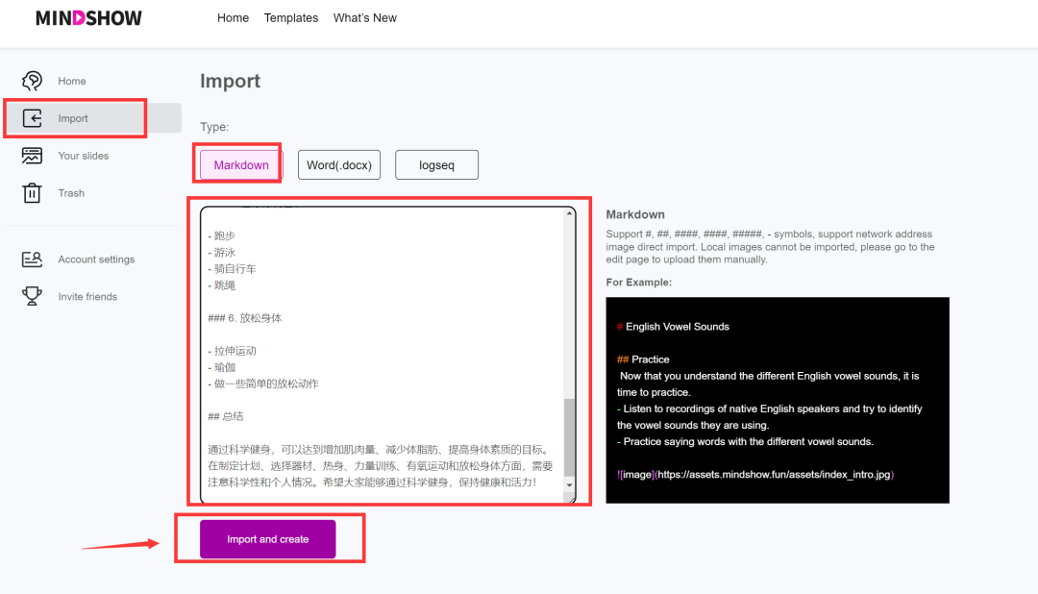This screenshot has width=1038, height=594.
Task: Open the Templates page
Action: coord(290,17)
